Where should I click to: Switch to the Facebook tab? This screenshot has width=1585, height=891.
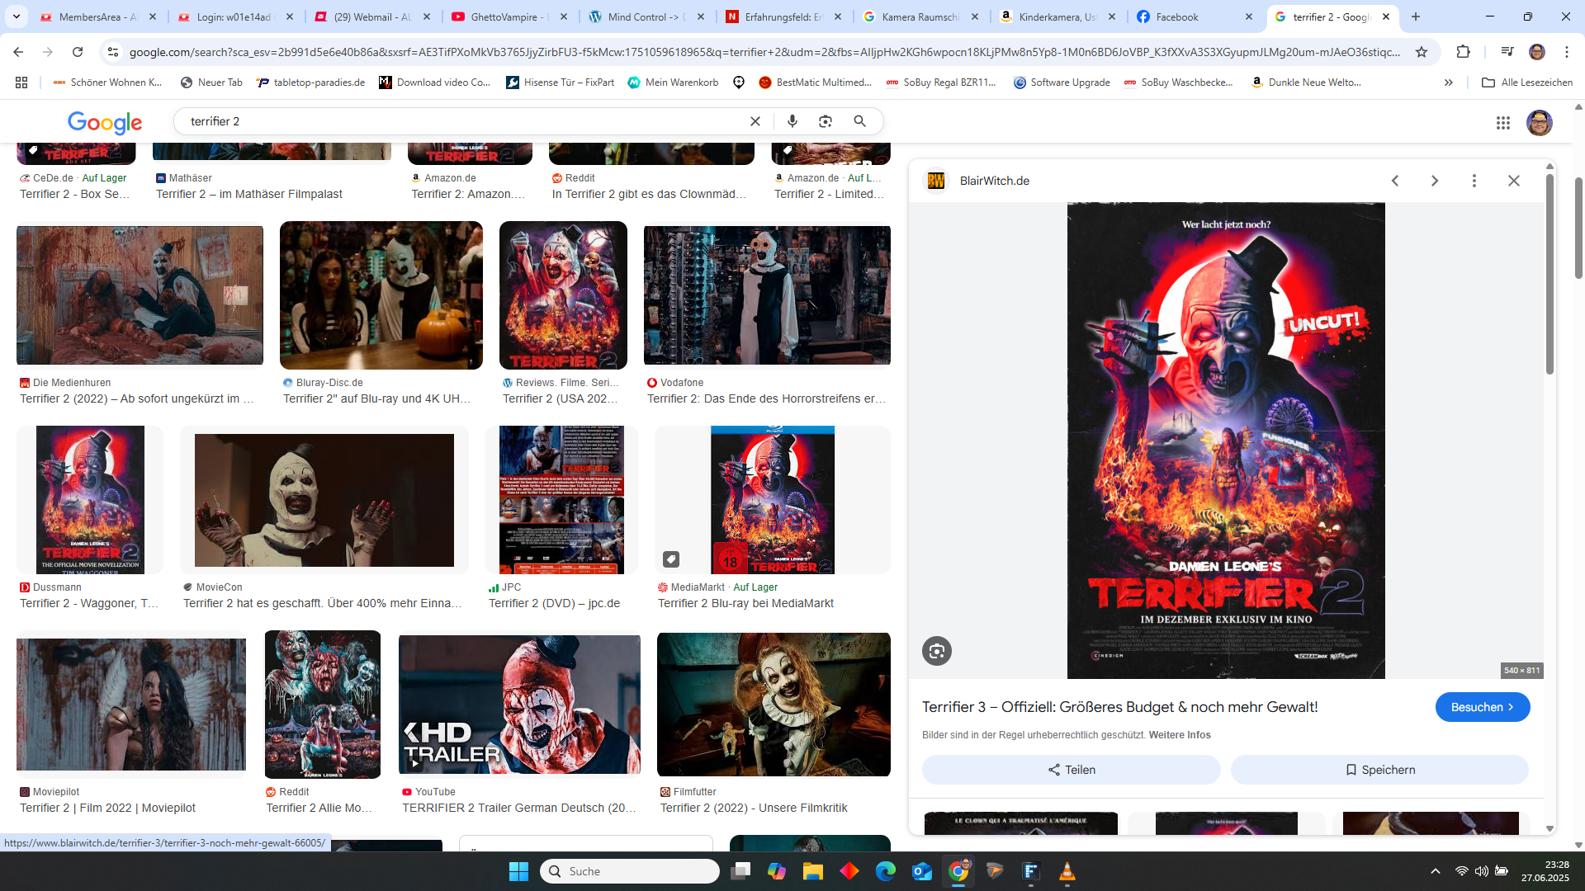[1195, 16]
